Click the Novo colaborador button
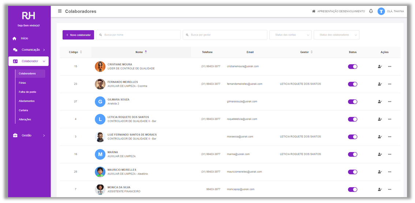This screenshot has height=203, width=415. click(78, 35)
